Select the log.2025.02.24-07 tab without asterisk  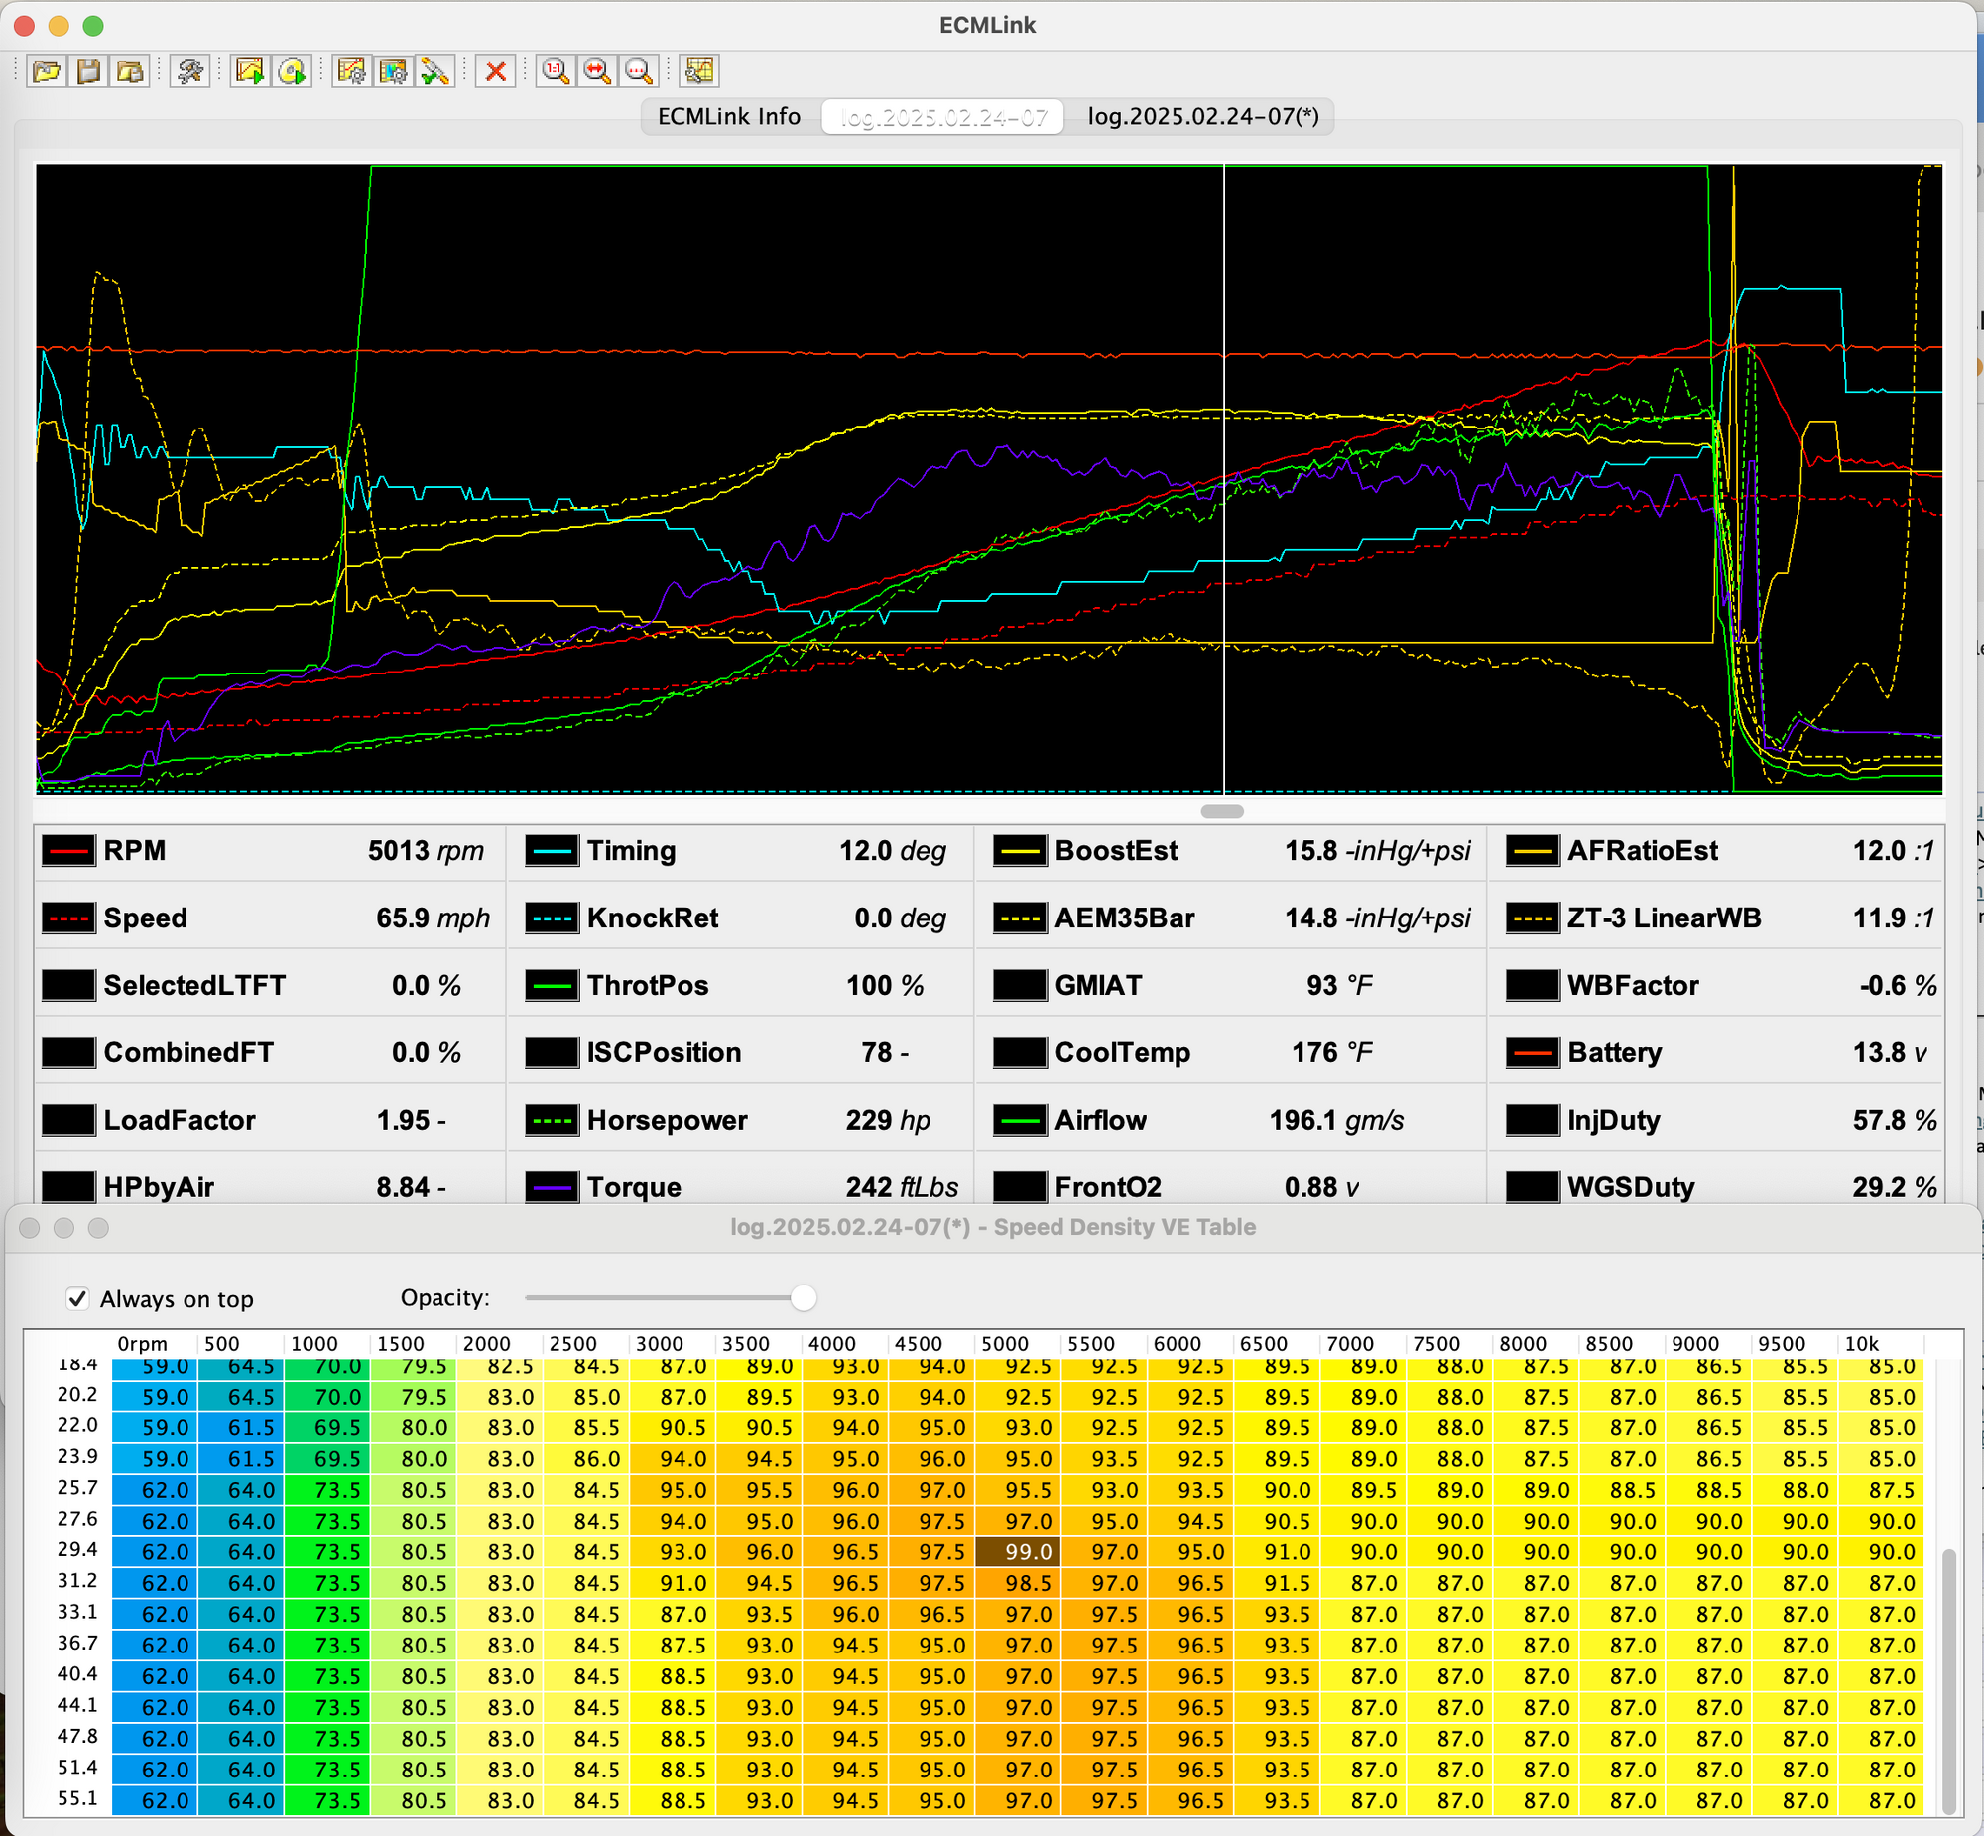[942, 116]
